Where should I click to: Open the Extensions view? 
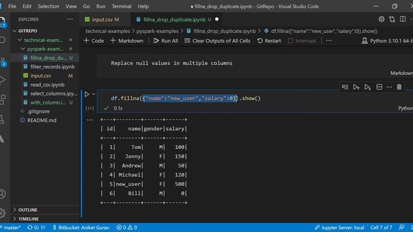pos(2,100)
